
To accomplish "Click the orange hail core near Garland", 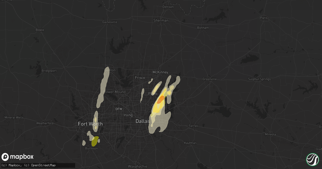I will point(161,100).
